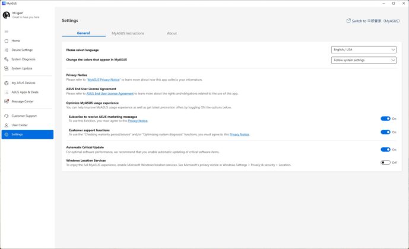Toggle Customer support functions switch

click(x=385, y=132)
